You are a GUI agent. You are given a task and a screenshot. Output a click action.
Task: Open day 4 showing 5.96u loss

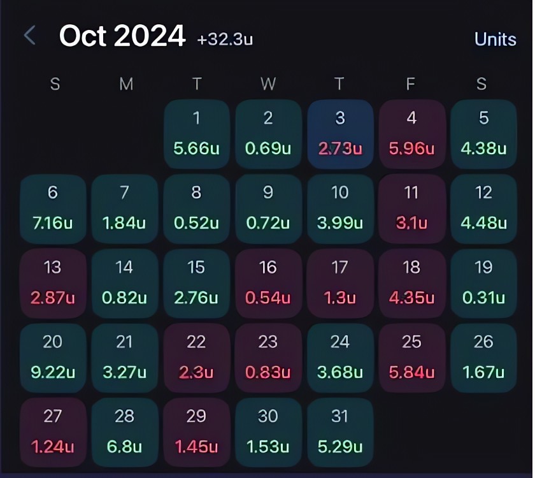(412, 134)
